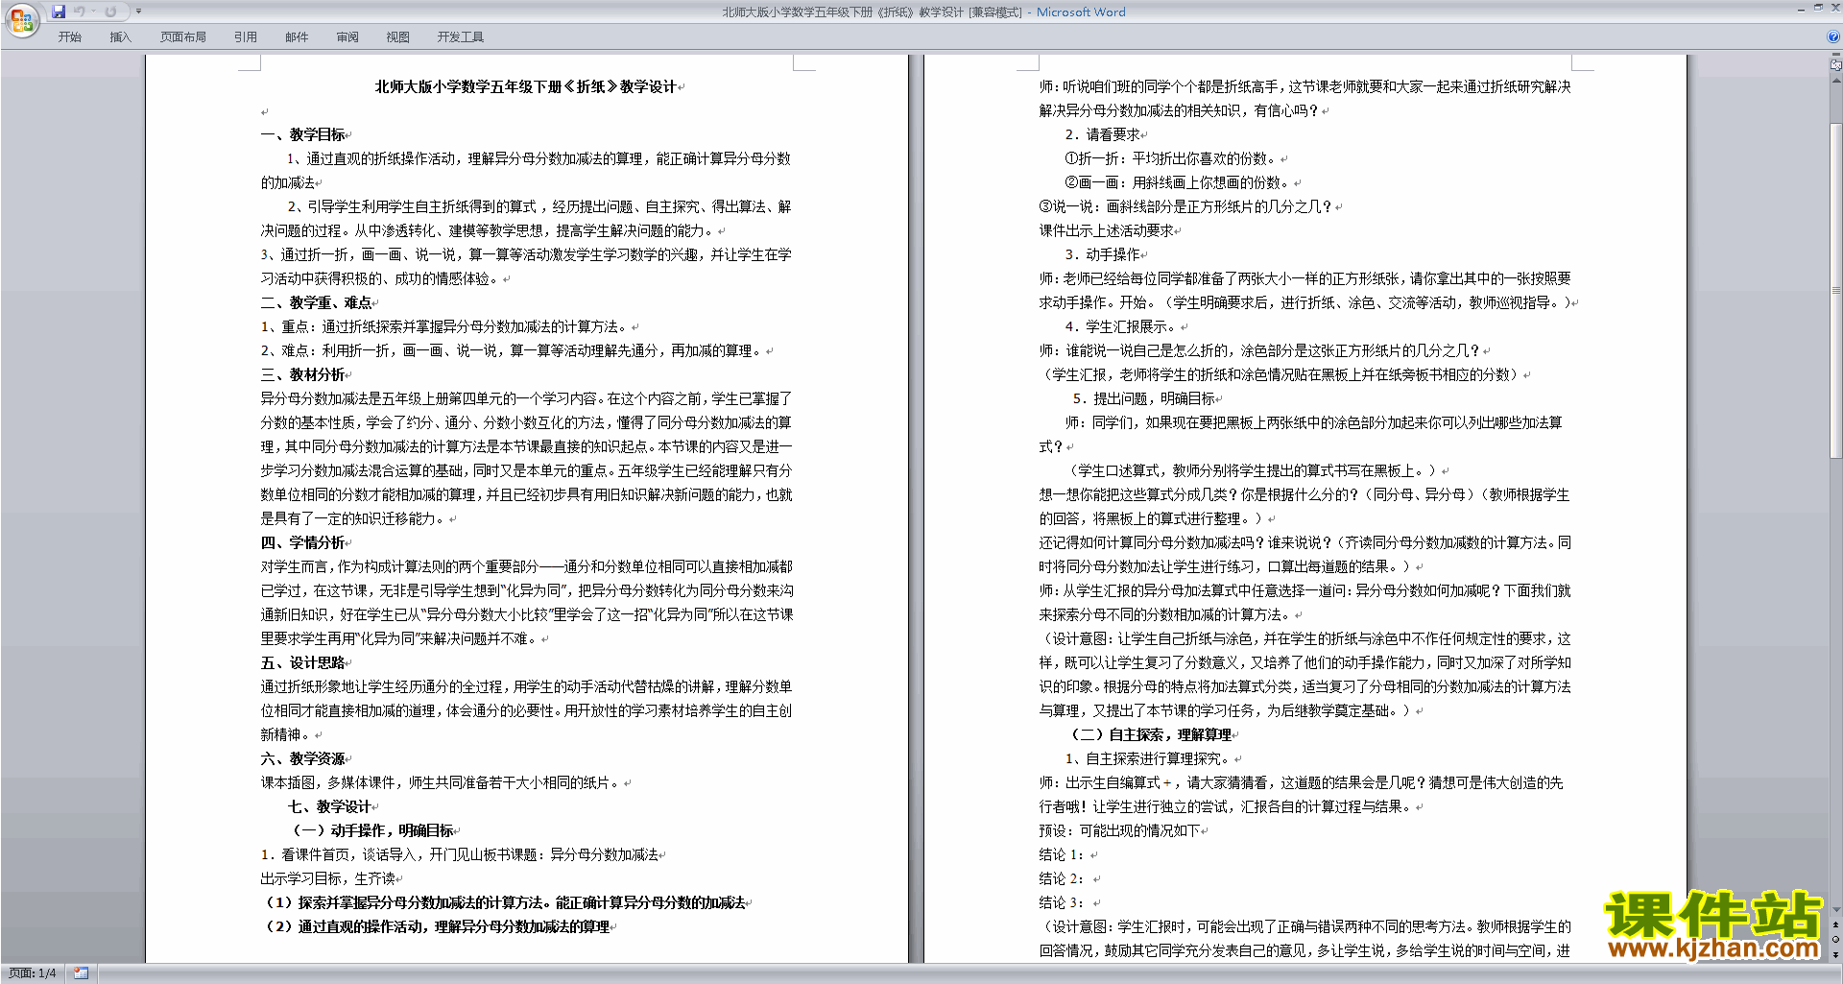The width and height of the screenshot is (1843, 984).
Task: Click the line 课件出示上述活动要求
Action: click(x=1106, y=230)
